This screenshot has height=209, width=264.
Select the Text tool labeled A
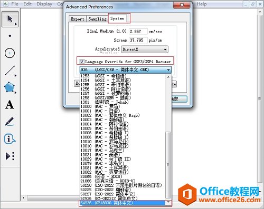(10, 105)
